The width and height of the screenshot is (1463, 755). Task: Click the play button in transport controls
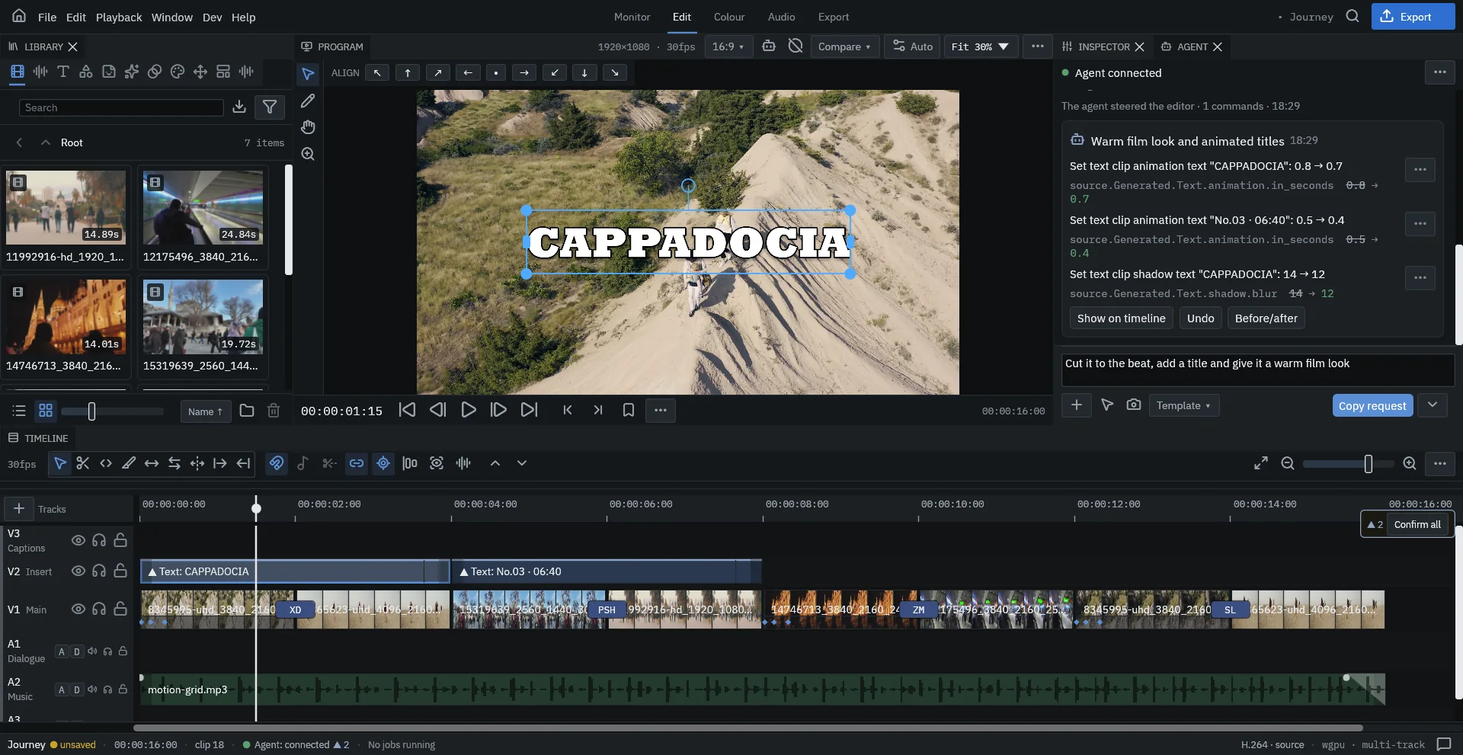[469, 410]
